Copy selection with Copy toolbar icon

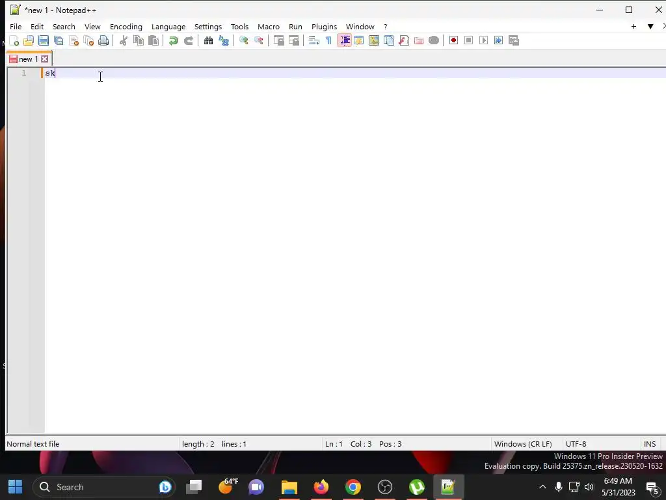[139, 40]
